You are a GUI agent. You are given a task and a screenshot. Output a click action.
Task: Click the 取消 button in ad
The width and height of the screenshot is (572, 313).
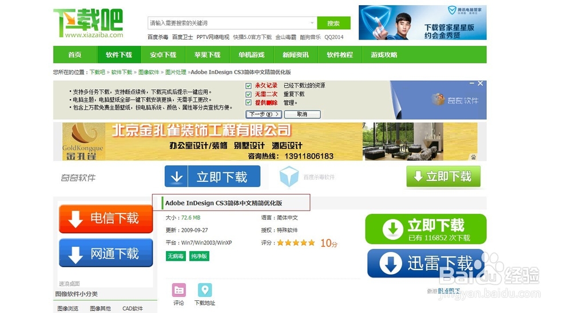(x=303, y=114)
